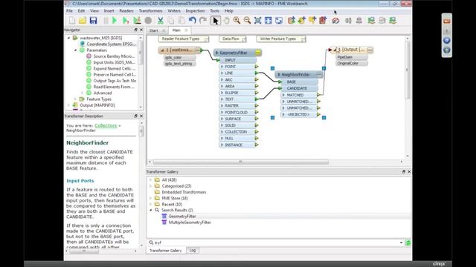Click the gray Stop translation icon
The width and height of the screenshot is (476, 267).
(148, 21)
